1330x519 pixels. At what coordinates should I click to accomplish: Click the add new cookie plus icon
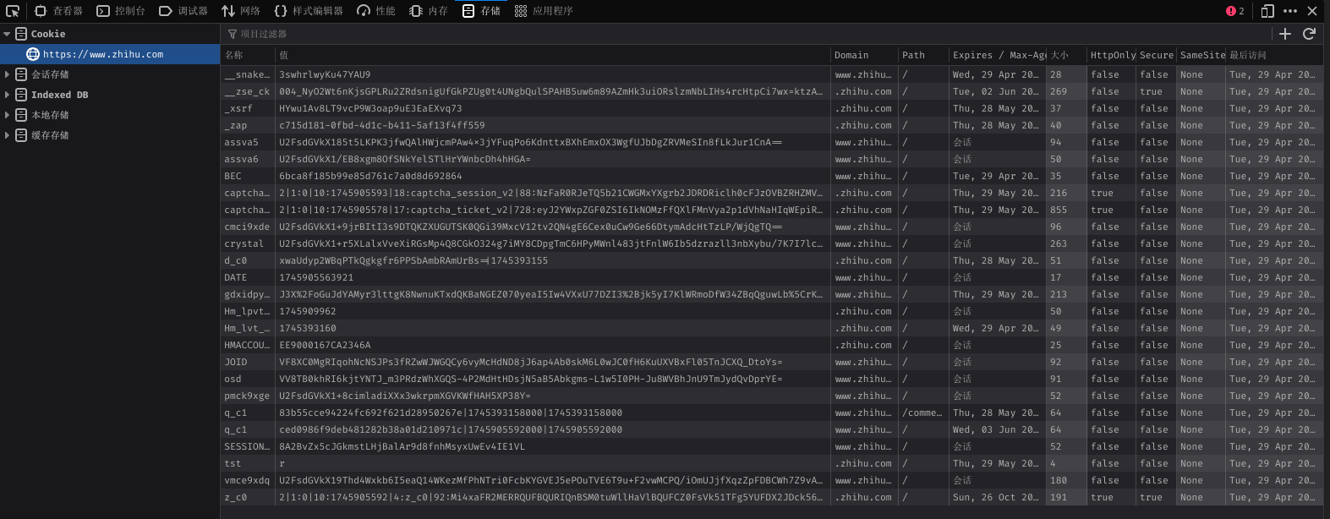(x=1285, y=34)
